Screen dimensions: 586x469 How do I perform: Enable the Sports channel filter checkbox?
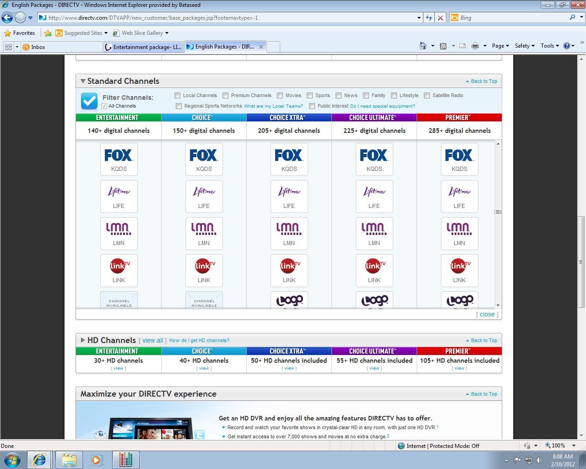[x=310, y=95]
